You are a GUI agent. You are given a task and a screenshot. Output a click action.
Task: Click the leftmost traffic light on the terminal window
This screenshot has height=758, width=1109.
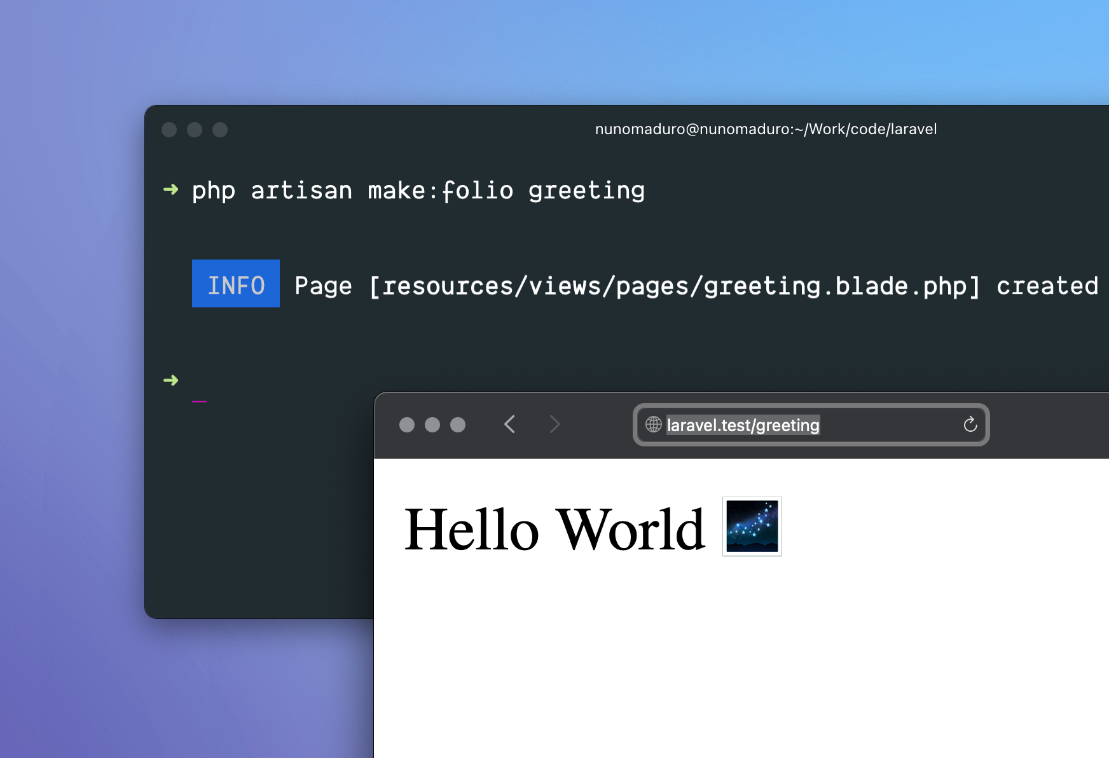170,129
